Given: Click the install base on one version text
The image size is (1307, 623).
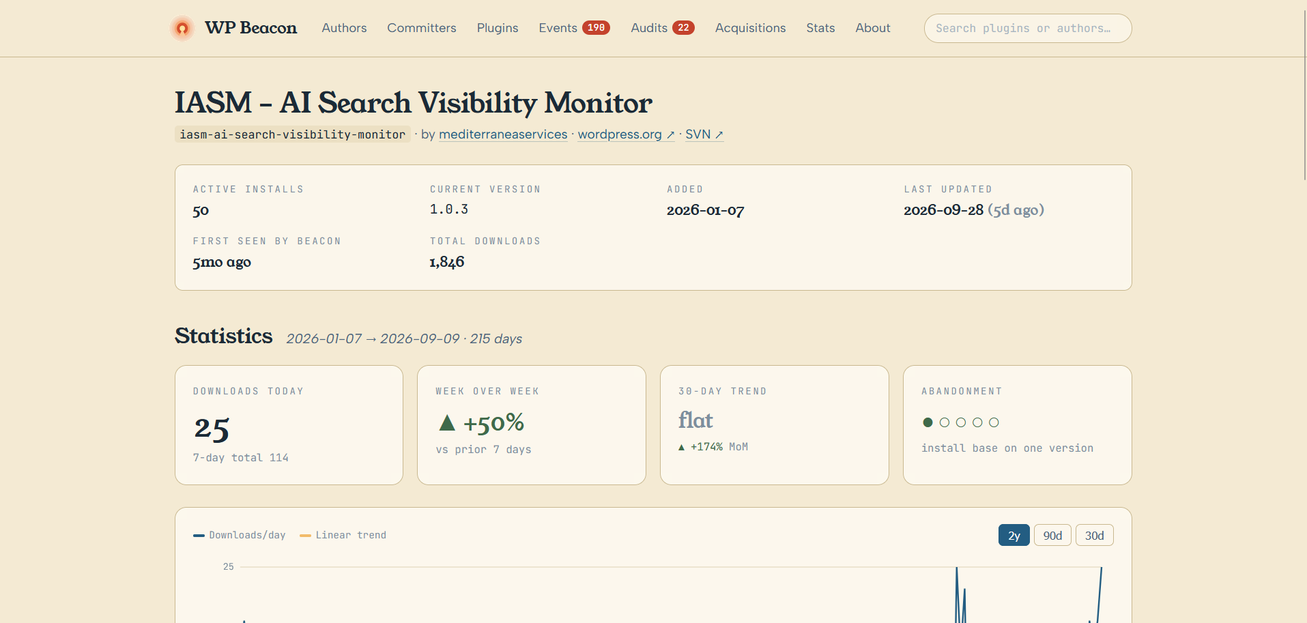Looking at the screenshot, I should pos(1007,448).
